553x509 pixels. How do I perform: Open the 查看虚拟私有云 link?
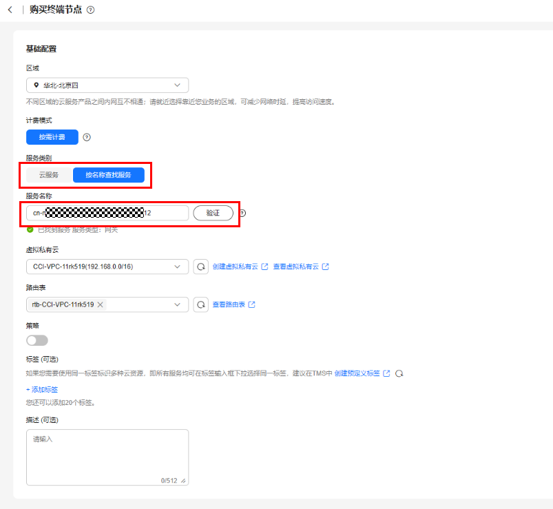tap(301, 267)
